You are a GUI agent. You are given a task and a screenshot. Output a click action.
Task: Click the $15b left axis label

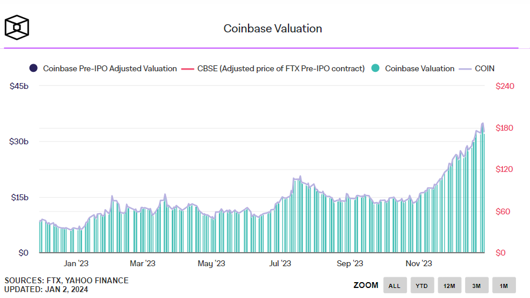point(19,197)
